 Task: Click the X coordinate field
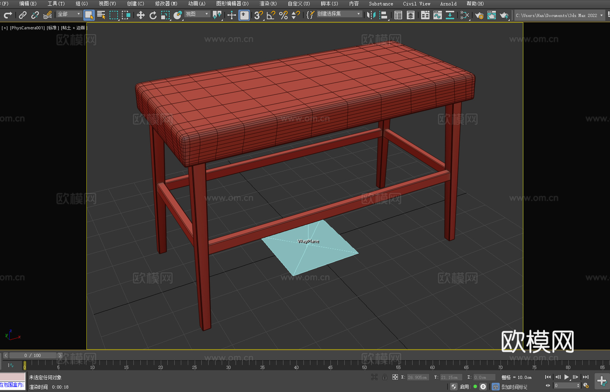(x=418, y=377)
